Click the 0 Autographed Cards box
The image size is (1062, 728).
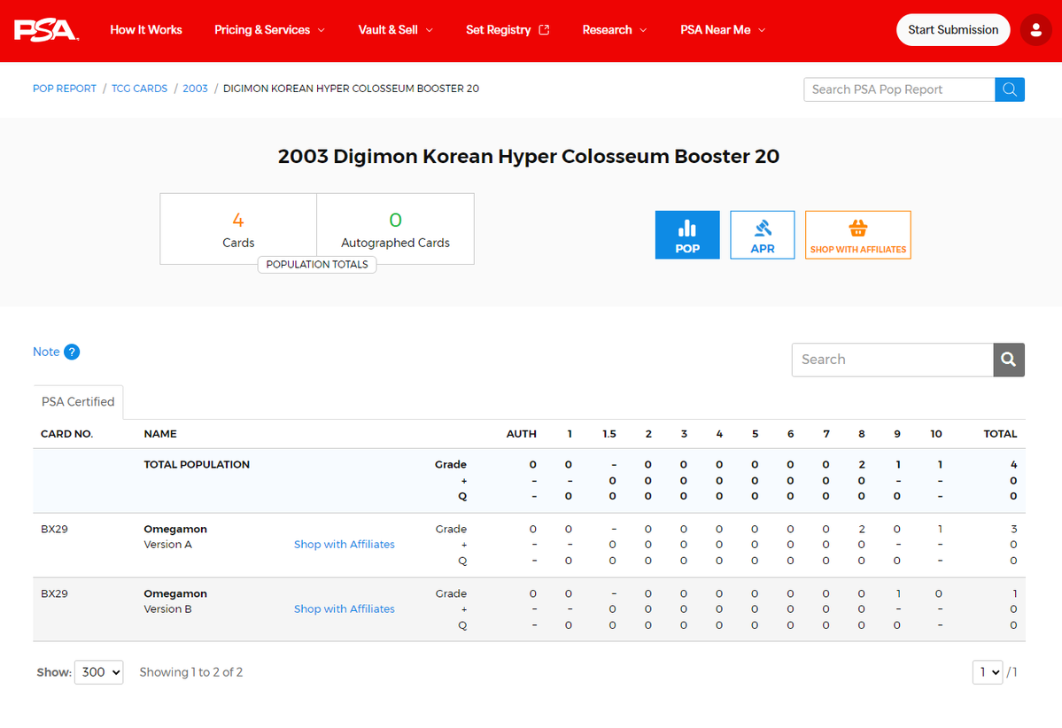[396, 228]
